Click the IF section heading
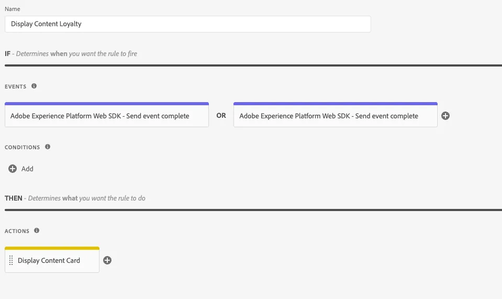The height and width of the screenshot is (299, 502). 7,53
